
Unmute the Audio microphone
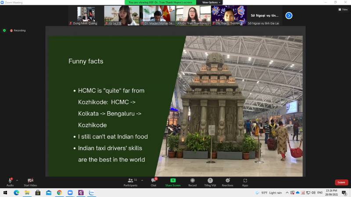(x=10, y=180)
